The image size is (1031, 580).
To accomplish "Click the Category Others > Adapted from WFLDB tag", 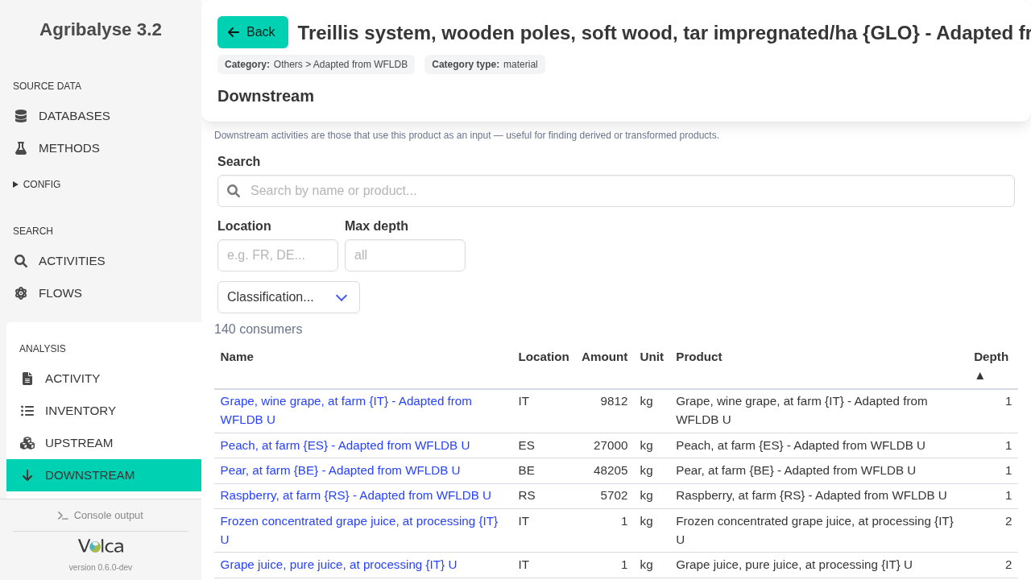I will [x=316, y=64].
